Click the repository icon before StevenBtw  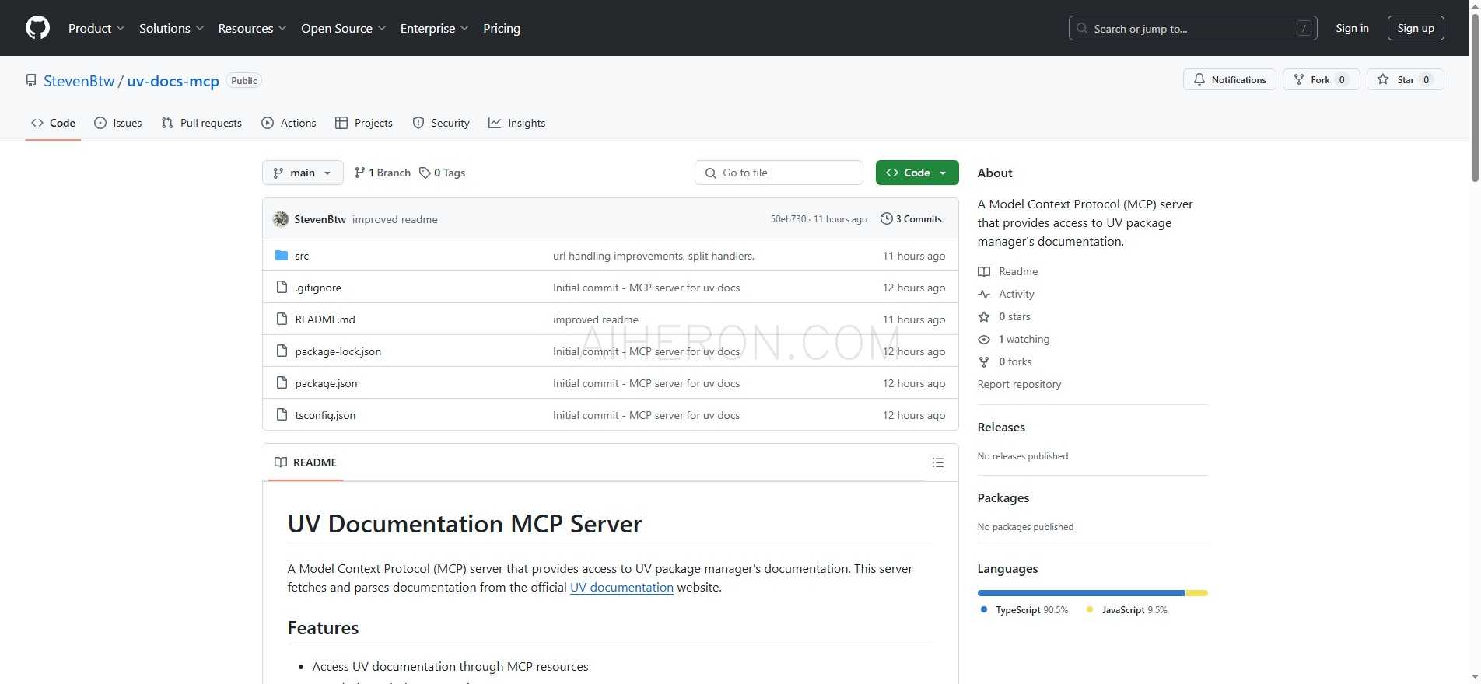[31, 80]
